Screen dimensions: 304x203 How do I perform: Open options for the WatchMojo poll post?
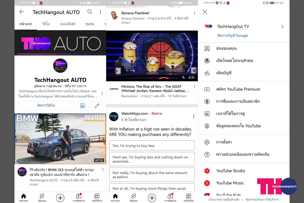pyautogui.click(x=194, y=117)
